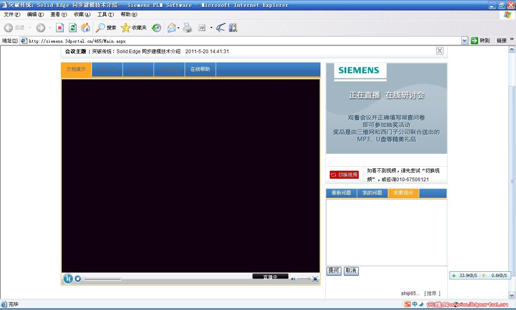Viewport: 516px width, 310px height.
Task: Click the Windows flag logo
Action: (508, 15)
